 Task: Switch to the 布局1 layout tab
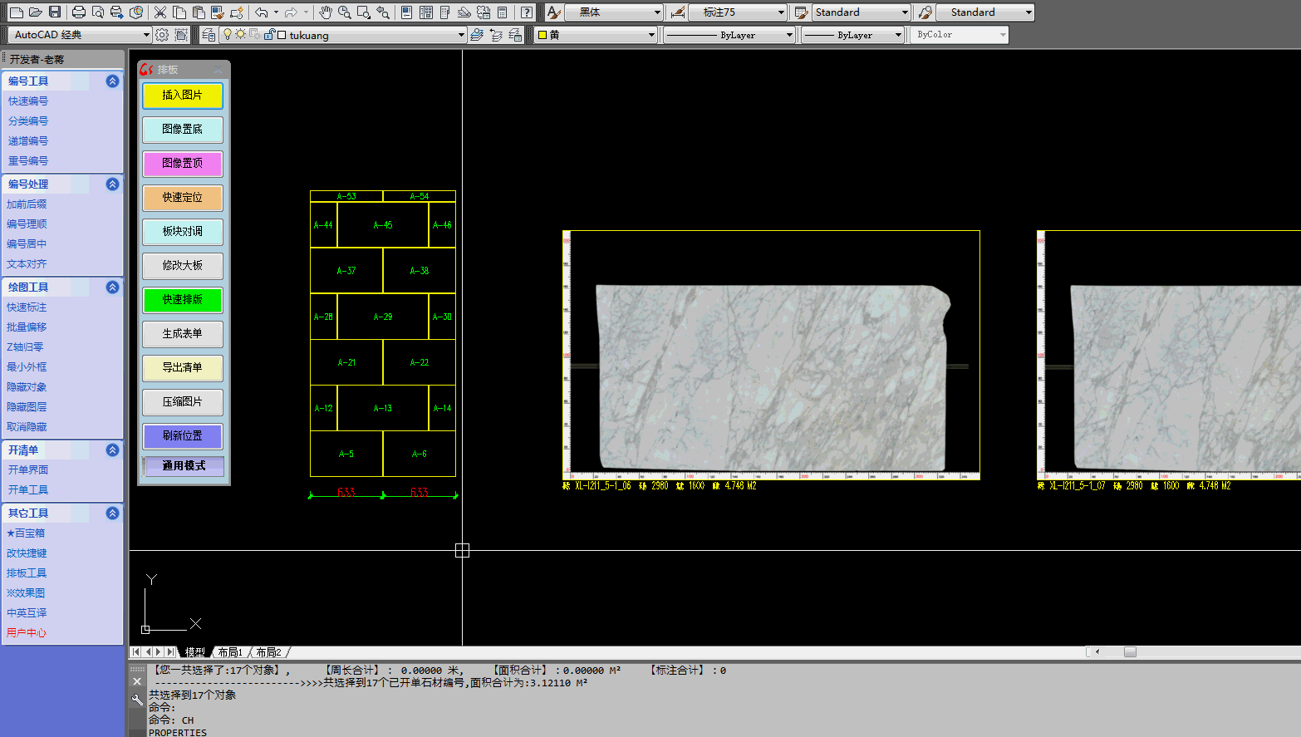[230, 652]
